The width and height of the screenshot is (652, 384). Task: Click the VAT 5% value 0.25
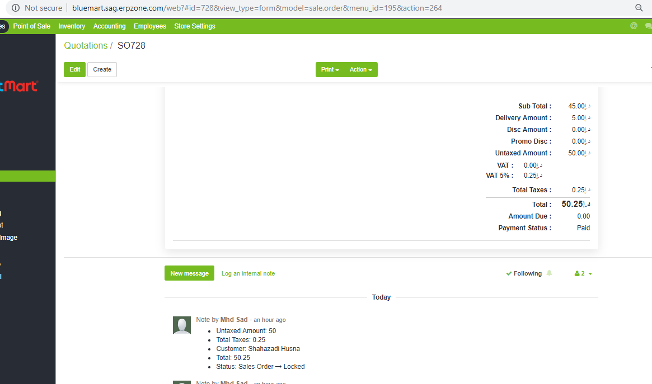pos(533,176)
